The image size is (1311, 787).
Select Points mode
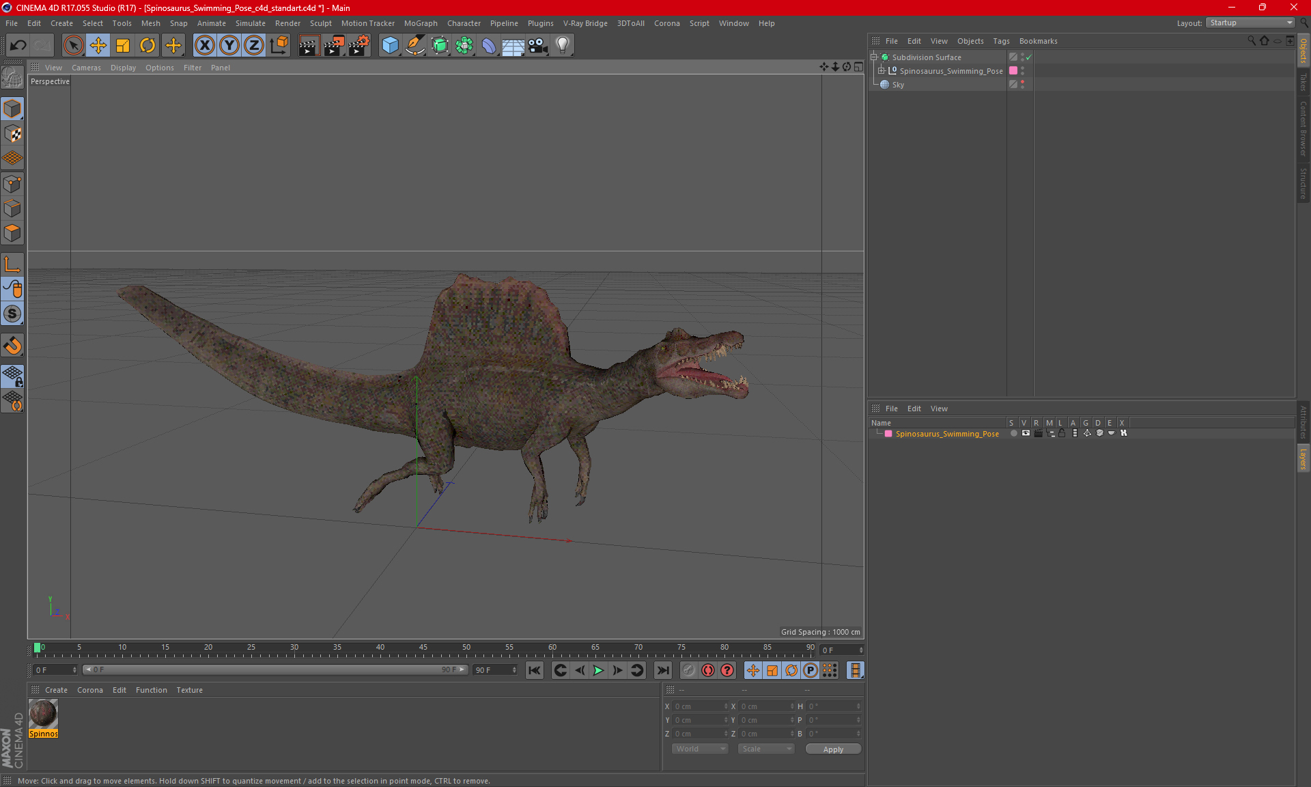click(x=12, y=184)
